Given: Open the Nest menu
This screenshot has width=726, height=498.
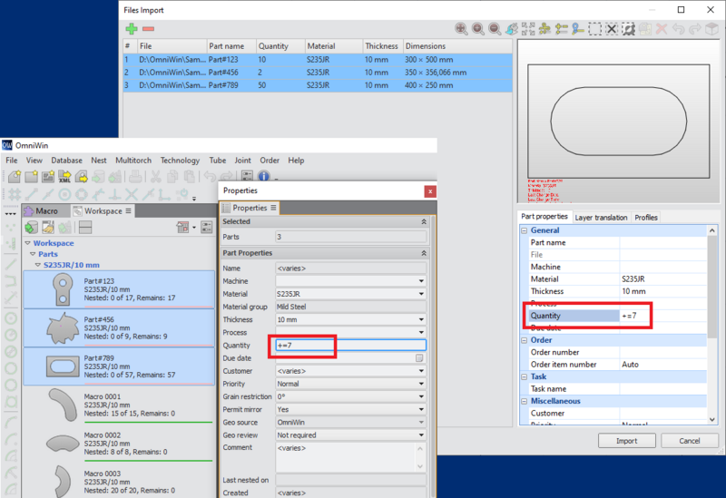Looking at the screenshot, I should 99,161.
